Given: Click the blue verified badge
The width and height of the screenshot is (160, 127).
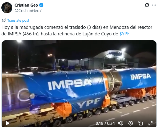Looking at the screenshot, I should [x=41, y=5].
